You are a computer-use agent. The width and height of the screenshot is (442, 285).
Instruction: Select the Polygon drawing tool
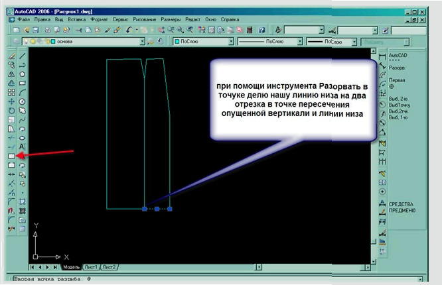coord(23,74)
